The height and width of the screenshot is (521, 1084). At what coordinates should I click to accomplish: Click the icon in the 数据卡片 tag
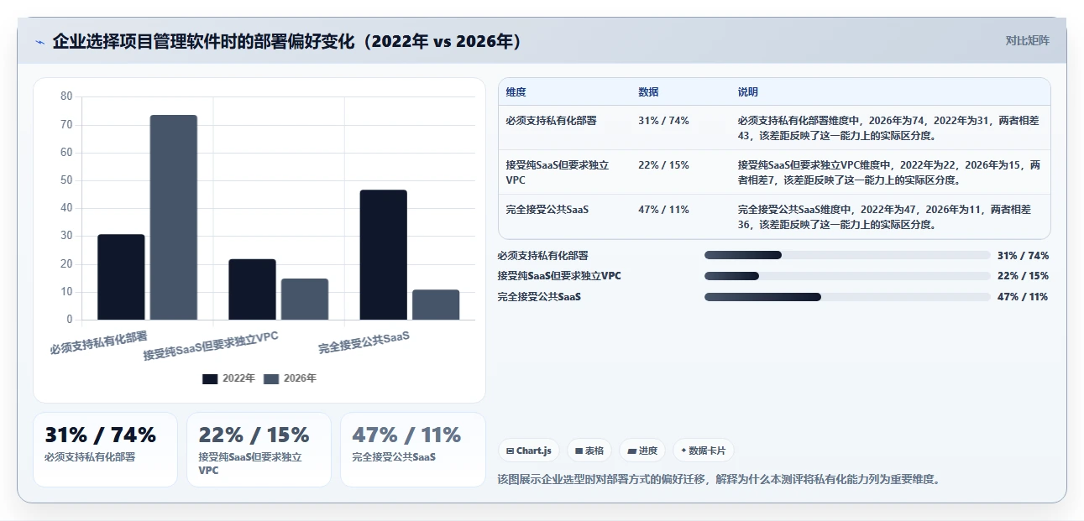[683, 451]
